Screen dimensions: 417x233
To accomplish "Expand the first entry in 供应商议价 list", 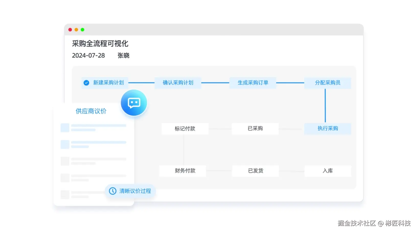I will point(94,128).
